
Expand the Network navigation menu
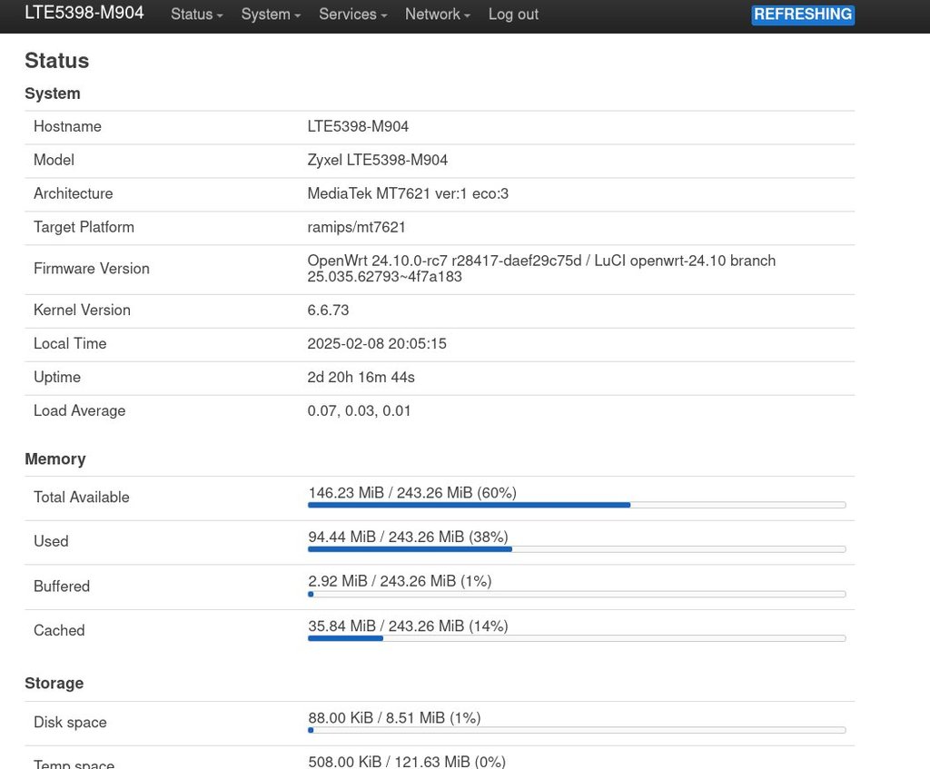437,15
